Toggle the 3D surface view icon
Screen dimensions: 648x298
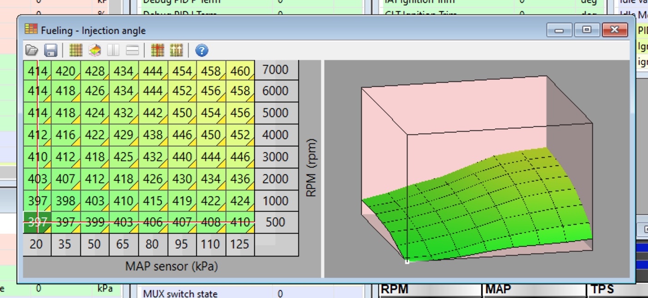95,50
